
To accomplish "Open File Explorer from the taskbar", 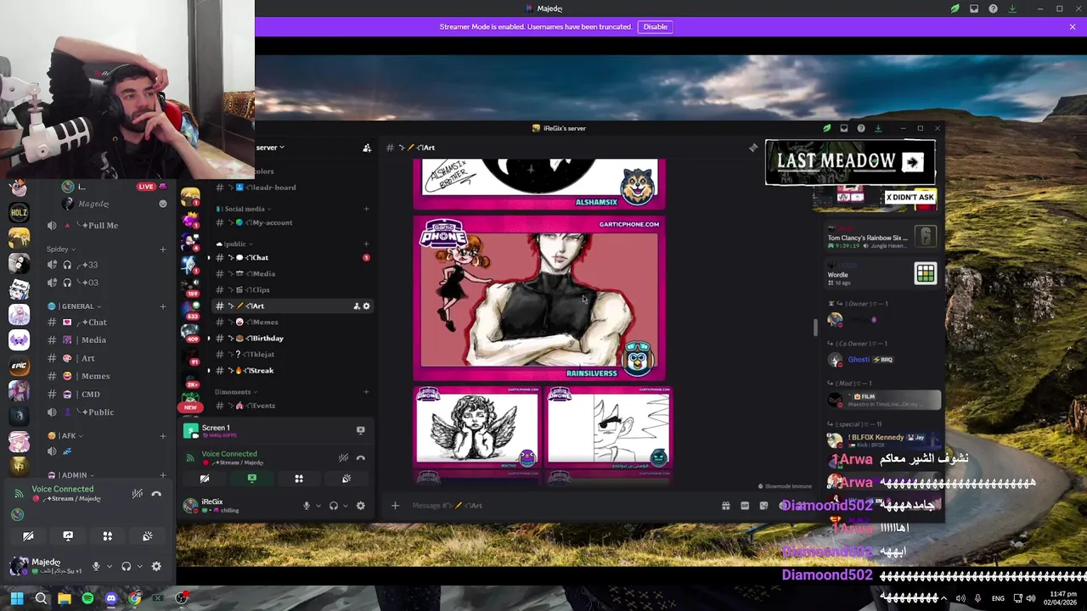I will coord(65,598).
